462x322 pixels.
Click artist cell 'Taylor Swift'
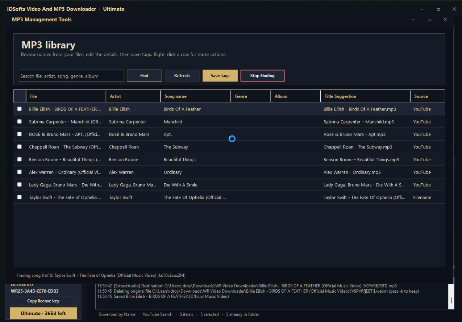(x=120, y=197)
